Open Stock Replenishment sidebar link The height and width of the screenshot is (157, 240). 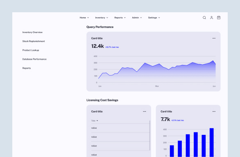point(34,41)
